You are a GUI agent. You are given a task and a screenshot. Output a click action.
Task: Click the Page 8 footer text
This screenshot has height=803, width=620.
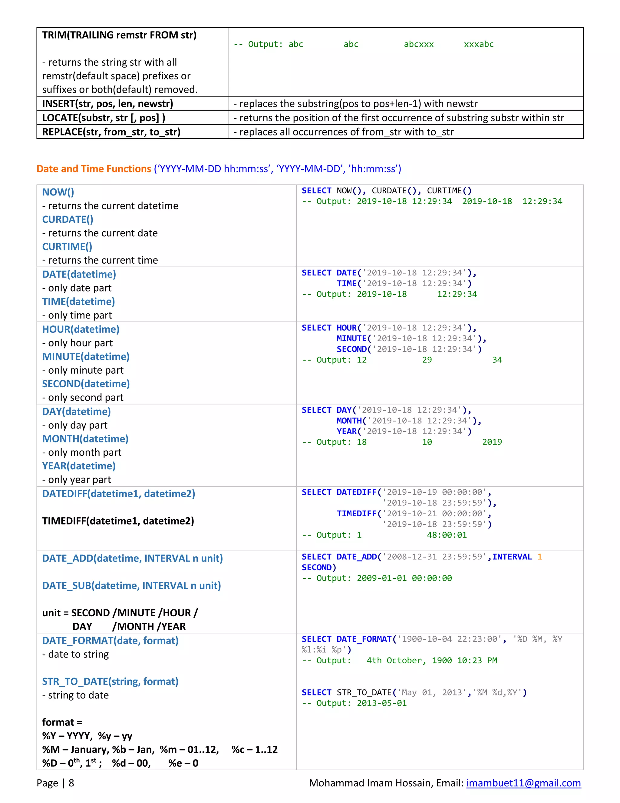(55, 783)
